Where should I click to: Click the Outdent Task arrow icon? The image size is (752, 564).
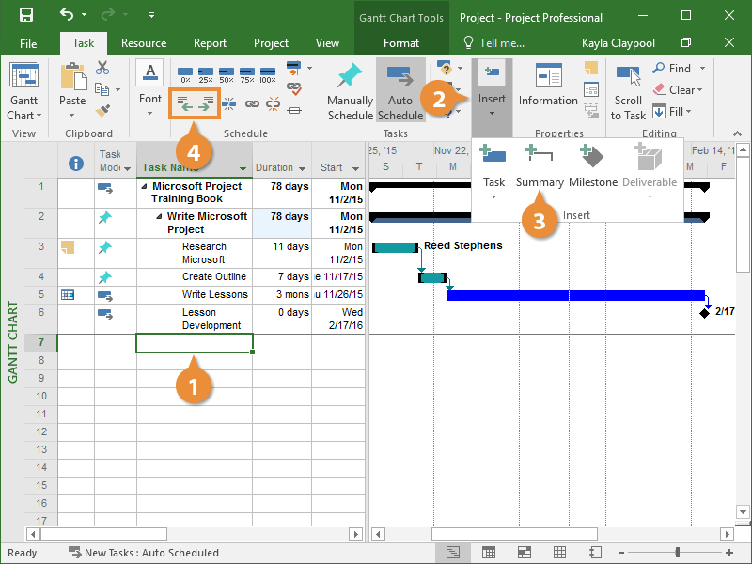click(184, 103)
